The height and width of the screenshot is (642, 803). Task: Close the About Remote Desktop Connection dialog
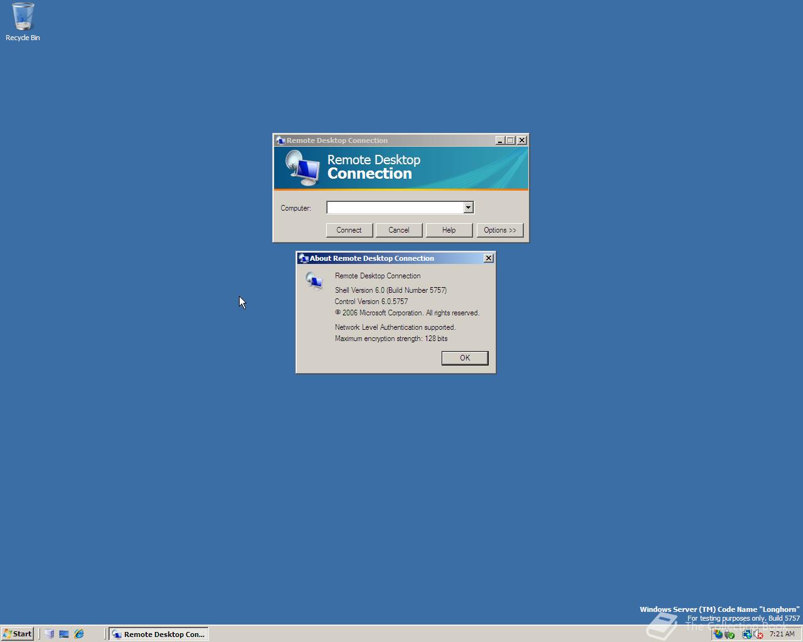coord(489,258)
